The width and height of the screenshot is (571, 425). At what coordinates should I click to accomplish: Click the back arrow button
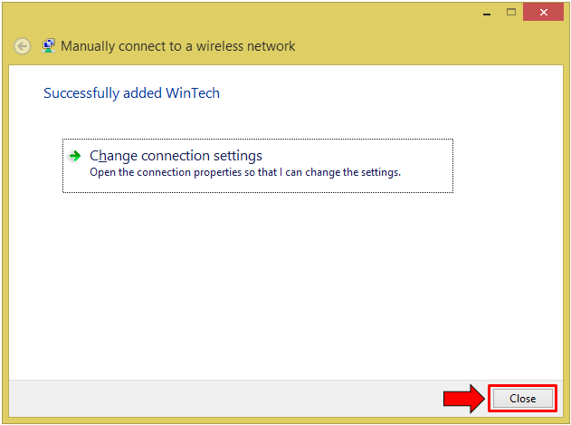(23, 46)
